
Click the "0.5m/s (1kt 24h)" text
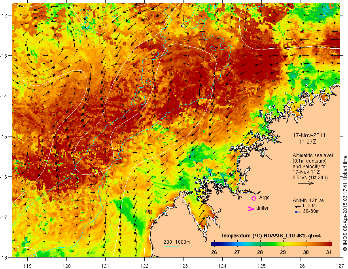310,178
